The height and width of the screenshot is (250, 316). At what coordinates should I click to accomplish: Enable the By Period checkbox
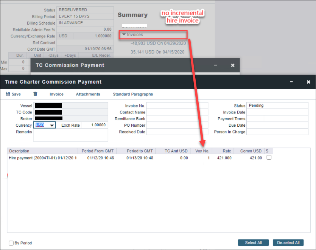click(x=11, y=243)
